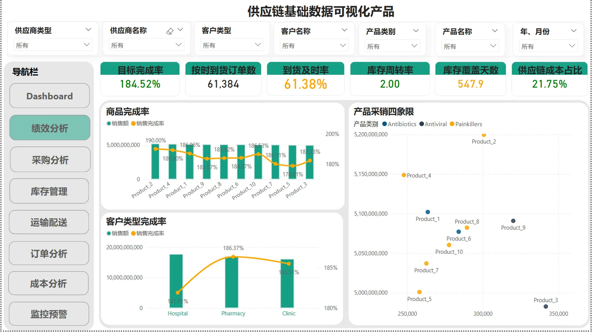Click the chevron beside the 产品类别 title
592x332 pixels.
click(x=416, y=31)
